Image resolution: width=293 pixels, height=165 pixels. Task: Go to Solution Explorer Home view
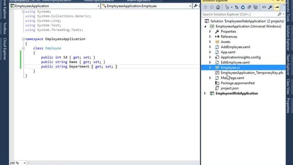(218, 7)
